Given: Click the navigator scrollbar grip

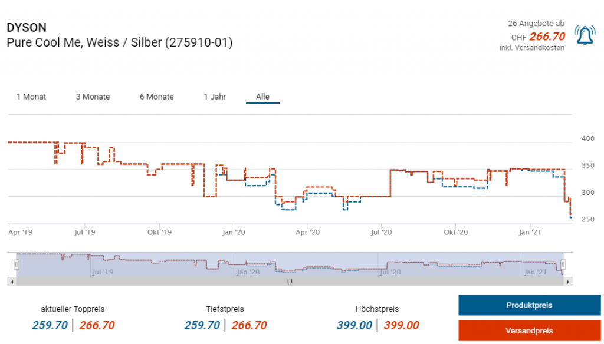Looking at the screenshot, I should click(x=290, y=282).
